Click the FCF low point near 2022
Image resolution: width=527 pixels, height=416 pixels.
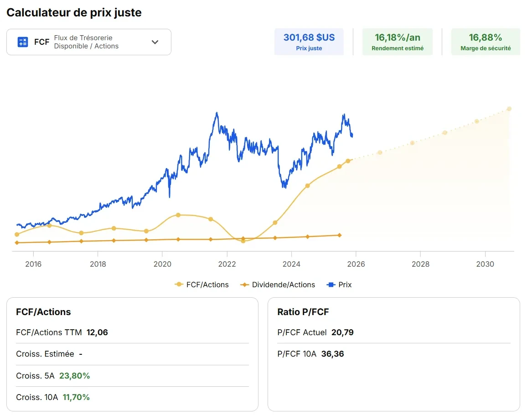click(243, 241)
